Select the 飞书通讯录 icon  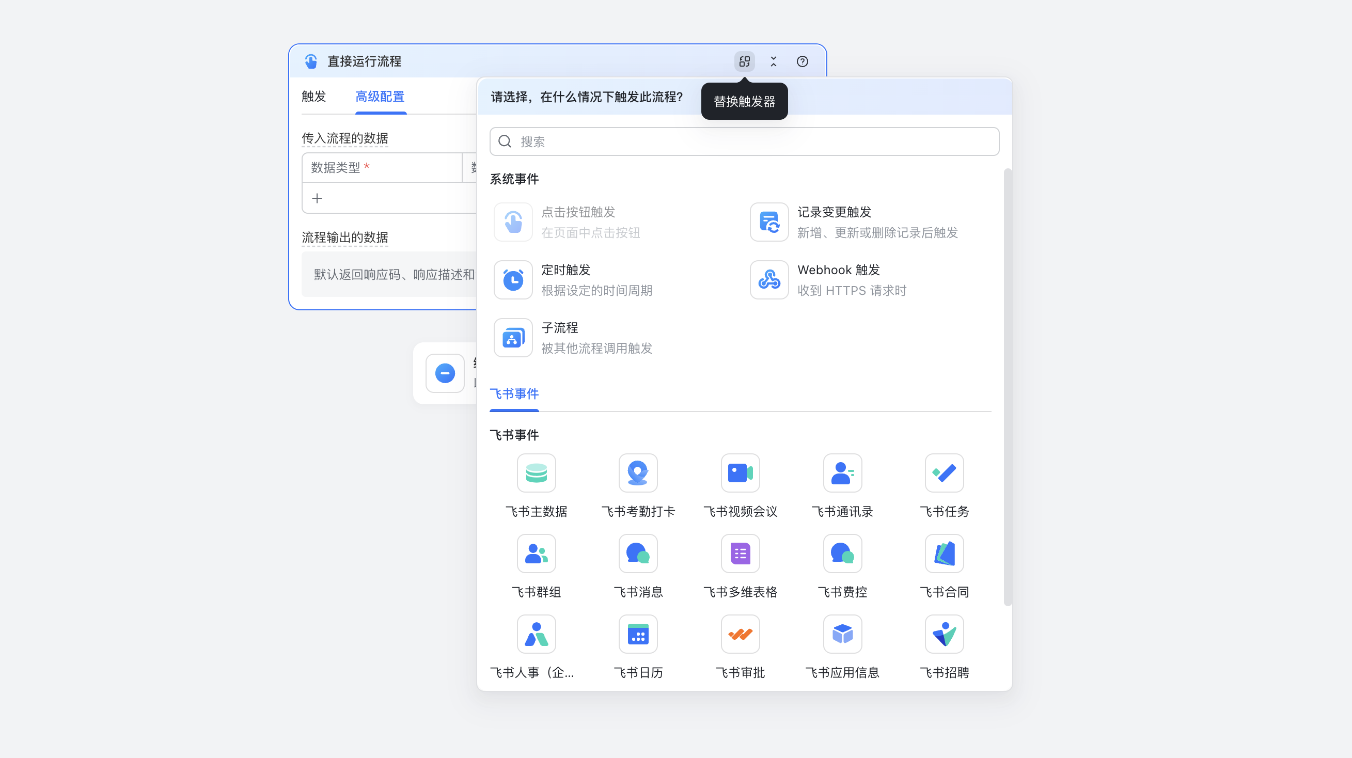842,472
